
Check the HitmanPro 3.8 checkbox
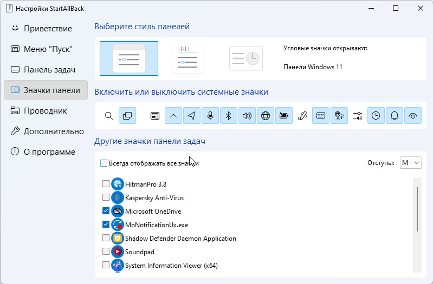(106, 183)
